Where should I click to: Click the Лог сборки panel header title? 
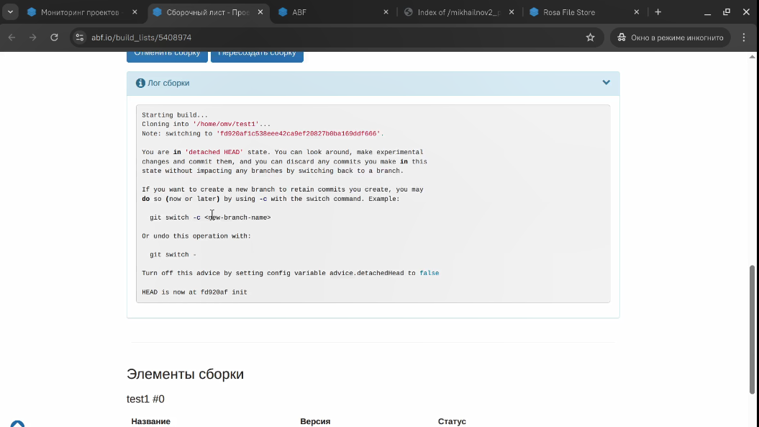pos(168,83)
